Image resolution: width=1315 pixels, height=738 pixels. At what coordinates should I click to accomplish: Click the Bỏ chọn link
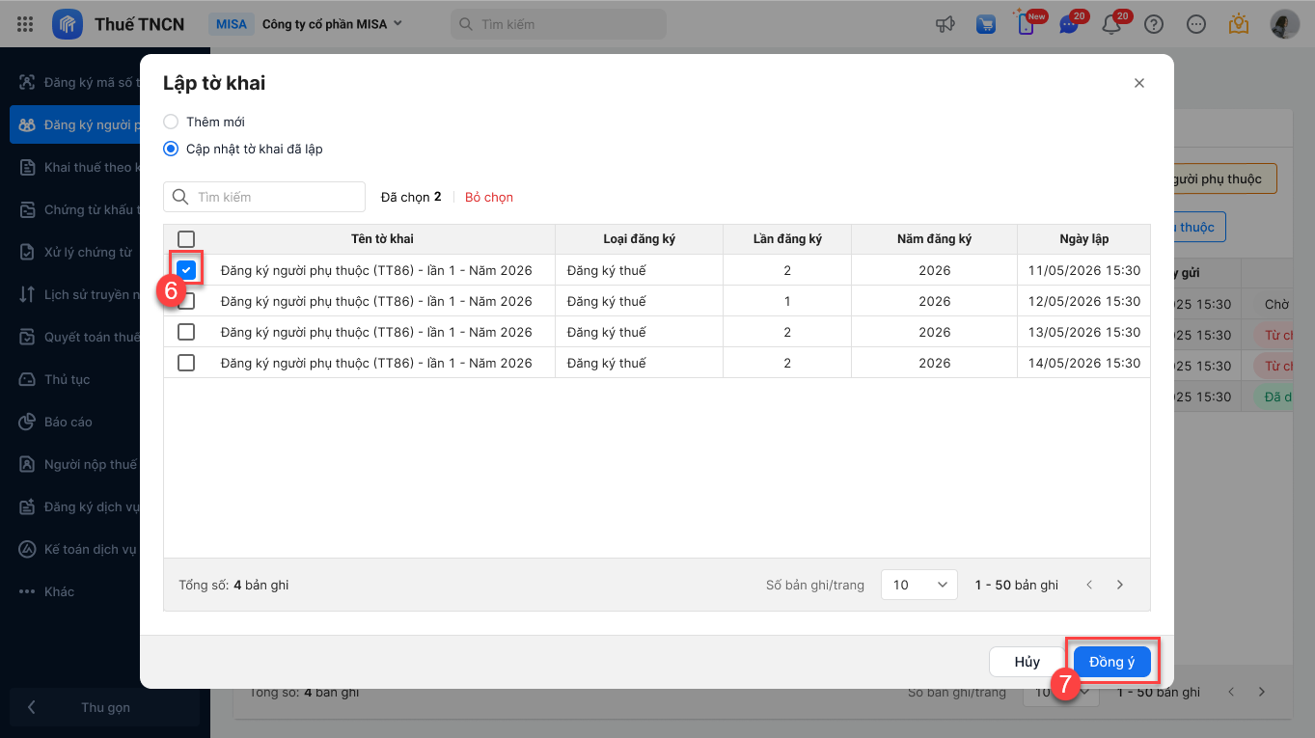(489, 197)
